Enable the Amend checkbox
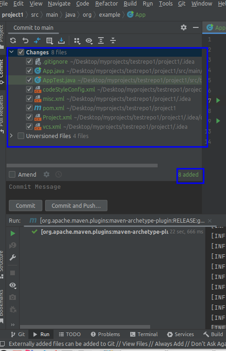 click(12, 174)
